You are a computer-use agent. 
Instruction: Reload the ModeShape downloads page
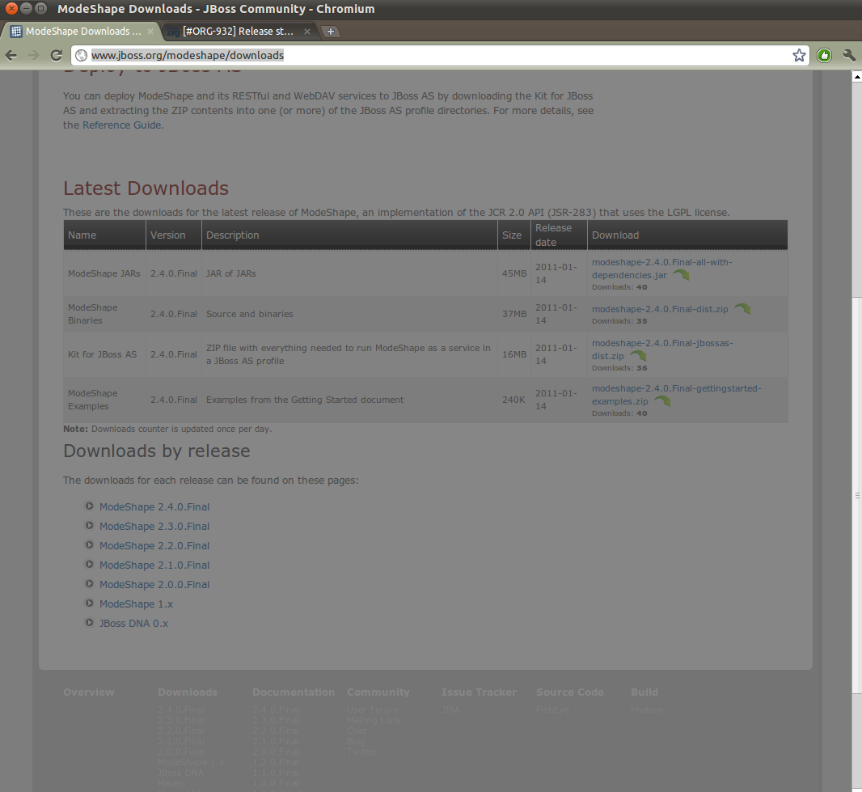pos(56,55)
